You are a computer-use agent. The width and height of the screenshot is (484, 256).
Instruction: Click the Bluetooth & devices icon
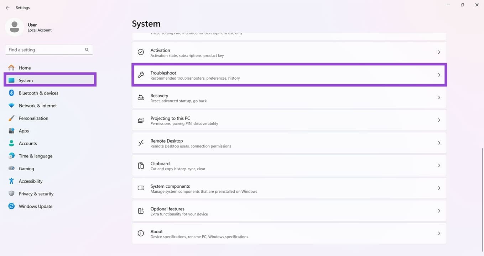coord(11,93)
